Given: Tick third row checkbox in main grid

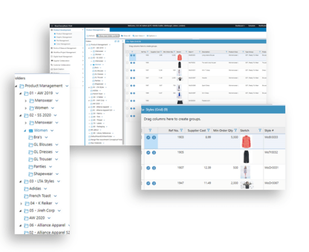Looking at the screenshot, I should (127, 70).
